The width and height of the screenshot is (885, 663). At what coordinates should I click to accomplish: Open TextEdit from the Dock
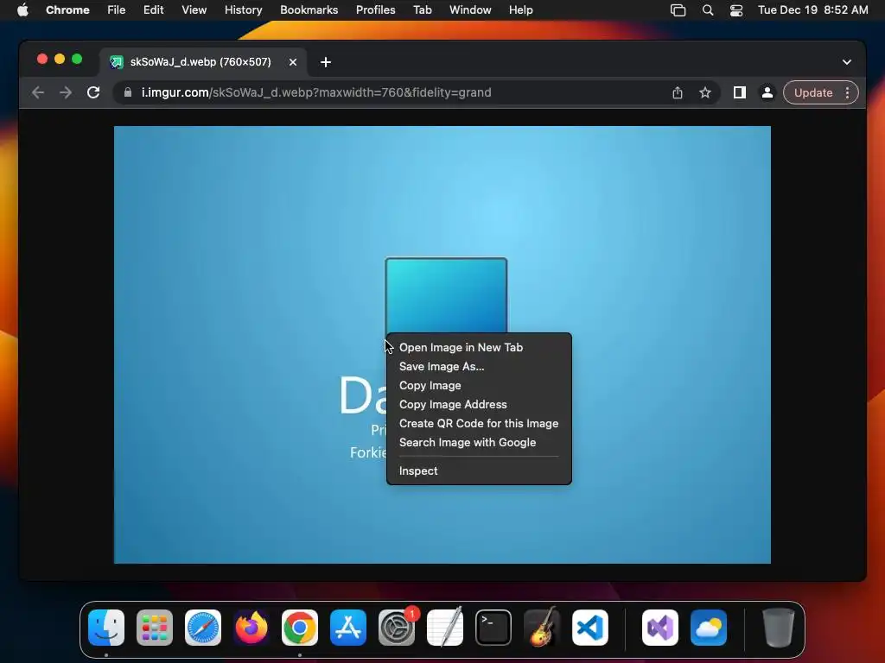click(x=445, y=628)
